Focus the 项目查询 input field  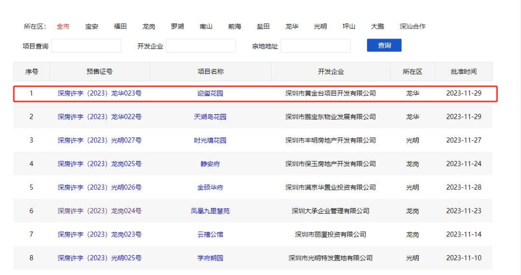[86, 46]
